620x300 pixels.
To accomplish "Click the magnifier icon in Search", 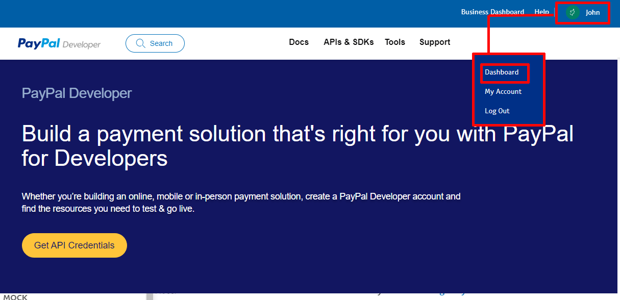I will [141, 43].
